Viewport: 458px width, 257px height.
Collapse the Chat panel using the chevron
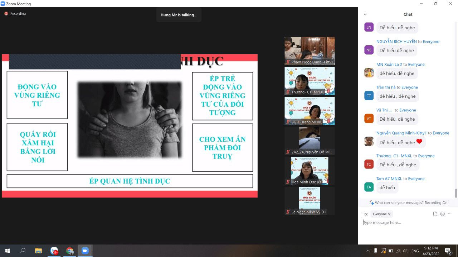tap(365, 15)
